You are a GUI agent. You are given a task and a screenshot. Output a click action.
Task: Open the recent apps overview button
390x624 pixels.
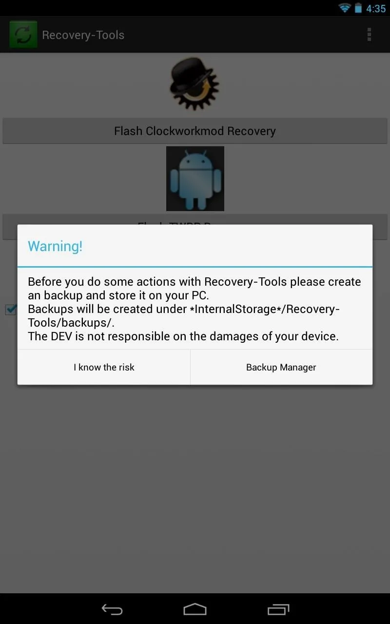pos(278,609)
